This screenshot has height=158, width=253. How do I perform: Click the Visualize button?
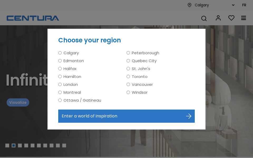(18, 102)
